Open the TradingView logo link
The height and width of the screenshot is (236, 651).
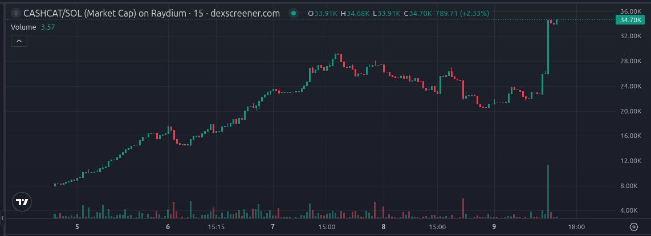pyautogui.click(x=22, y=202)
